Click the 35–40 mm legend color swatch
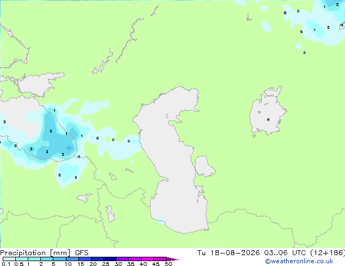This screenshot has height=266, width=345. pos(135,259)
